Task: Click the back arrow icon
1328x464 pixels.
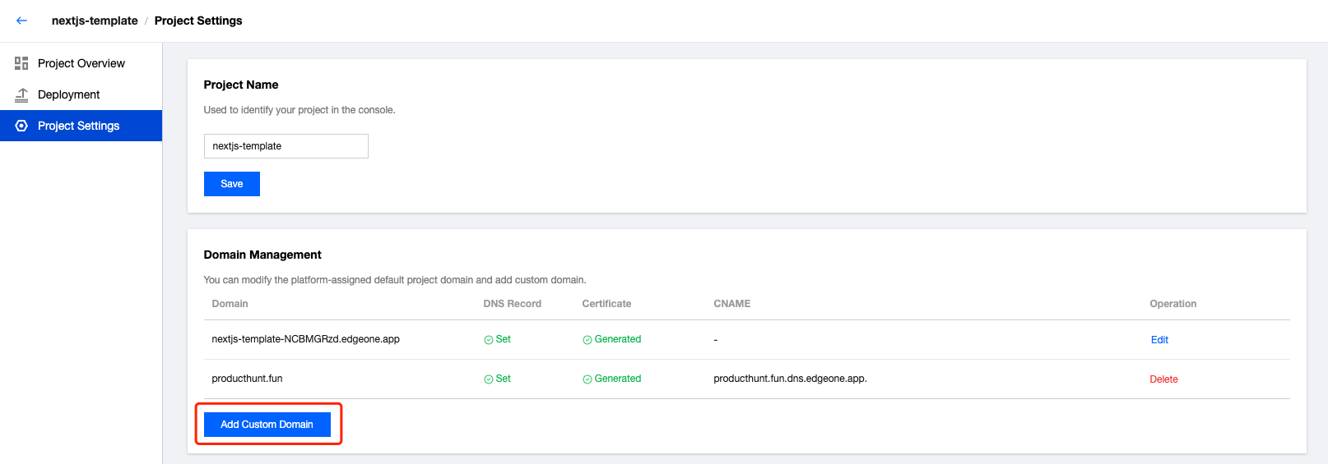Action: [x=21, y=21]
